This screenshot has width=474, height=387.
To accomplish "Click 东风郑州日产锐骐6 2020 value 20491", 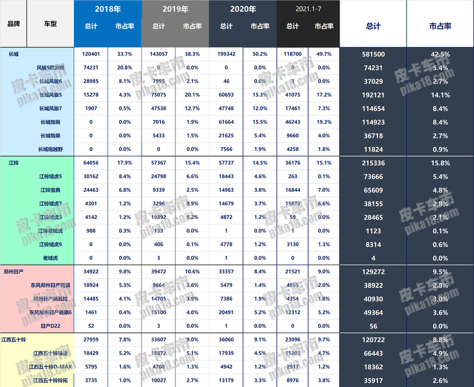I will coord(226,312).
